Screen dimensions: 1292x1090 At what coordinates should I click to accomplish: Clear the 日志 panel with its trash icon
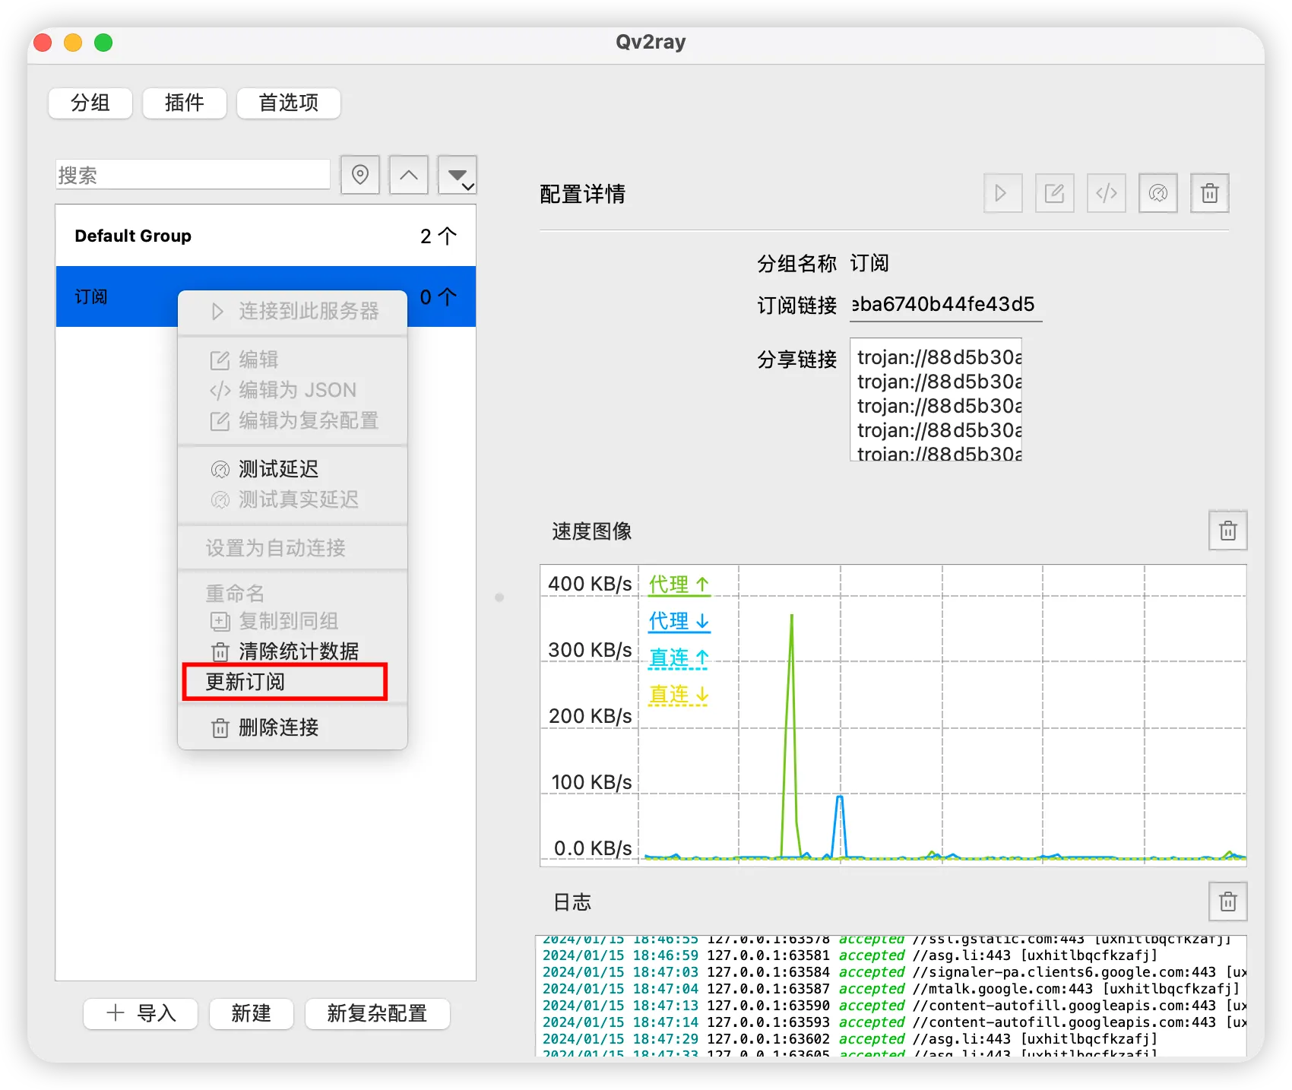1227,901
